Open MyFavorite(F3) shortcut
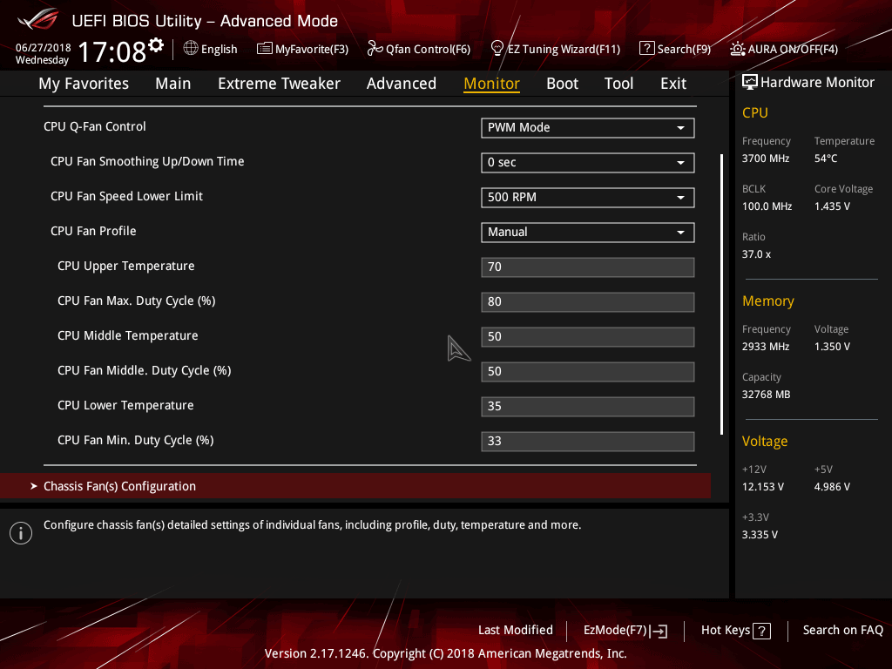Screen dimensions: 892x669 [x=302, y=49]
